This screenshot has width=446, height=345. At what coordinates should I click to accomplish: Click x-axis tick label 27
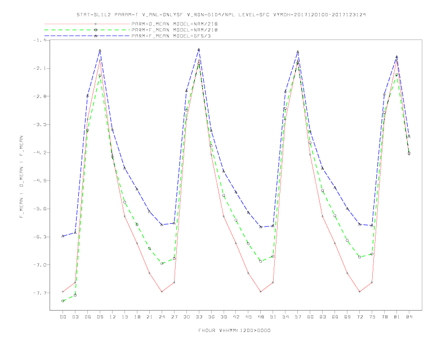point(174,317)
